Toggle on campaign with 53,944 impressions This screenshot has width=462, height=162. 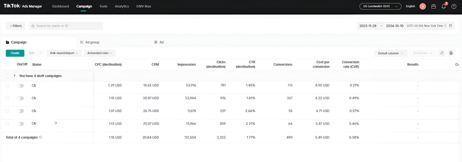click(x=20, y=98)
